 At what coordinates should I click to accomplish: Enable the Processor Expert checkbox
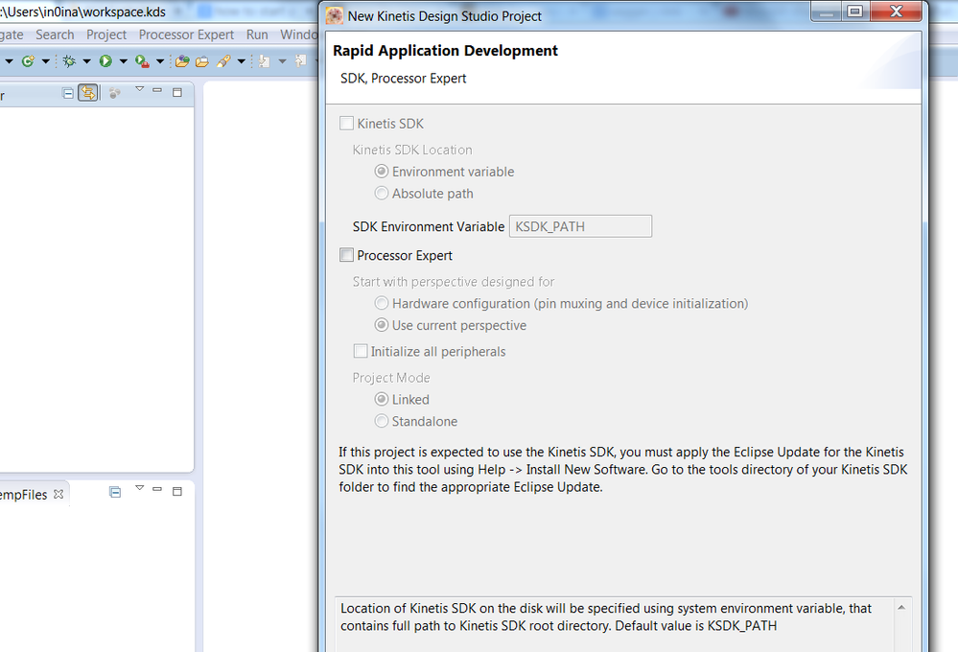346,255
